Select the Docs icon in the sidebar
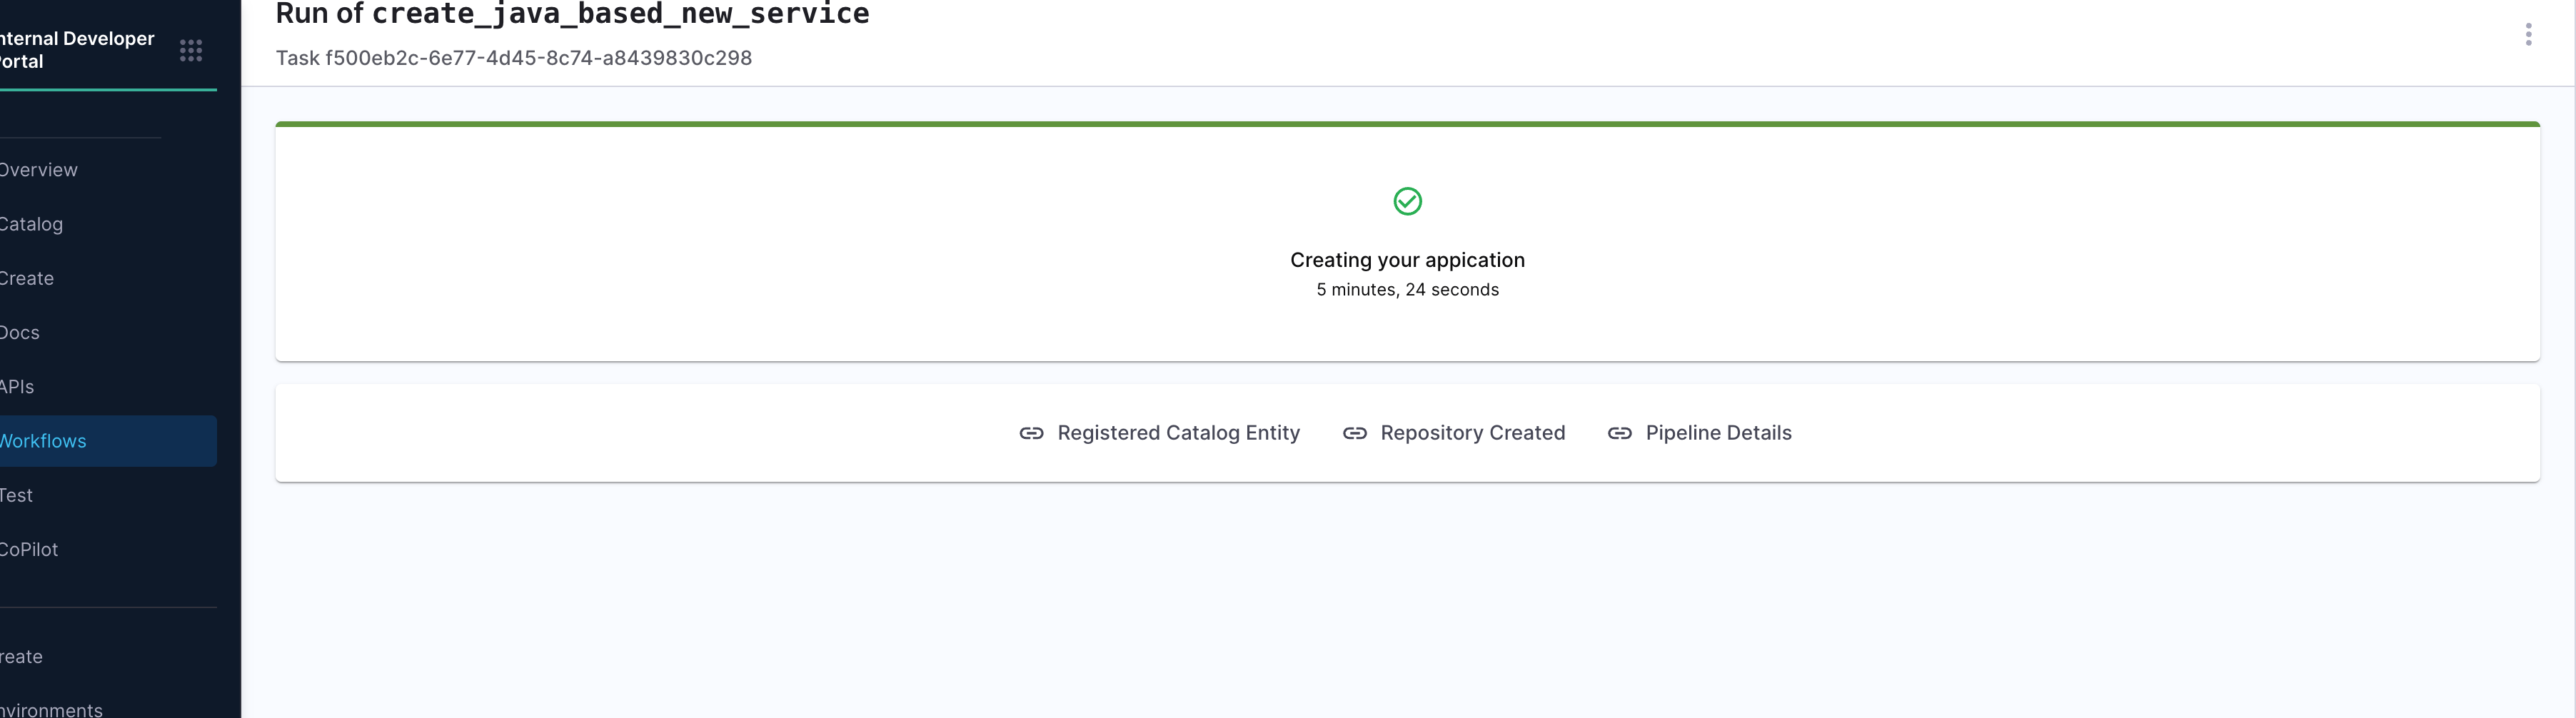This screenshot has height=718, width=2576. tap(19, 332)
